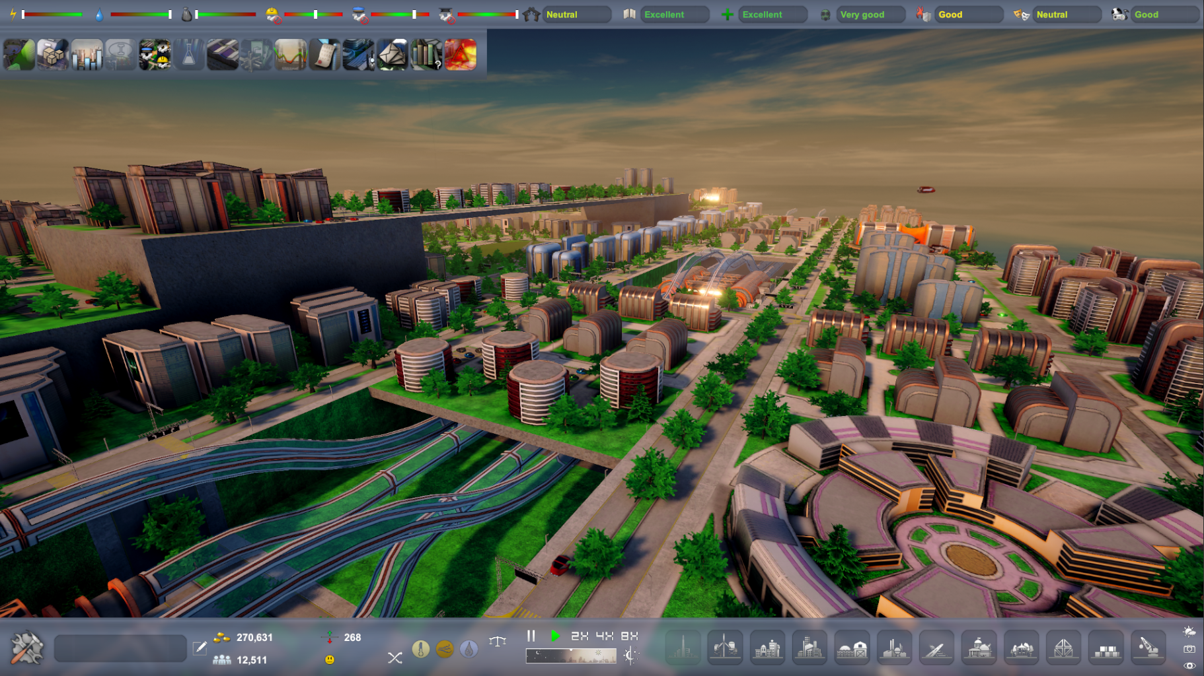
Task: Click the yellow happiness smiley face
Action: click(x=330, y=659)
